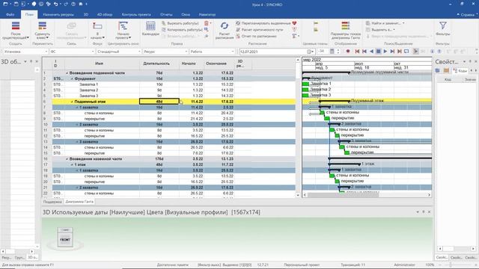The width and height of the screenshot is (479, 269).
Task: Open the Фильтры funnel icon
Action: point(442,25)
